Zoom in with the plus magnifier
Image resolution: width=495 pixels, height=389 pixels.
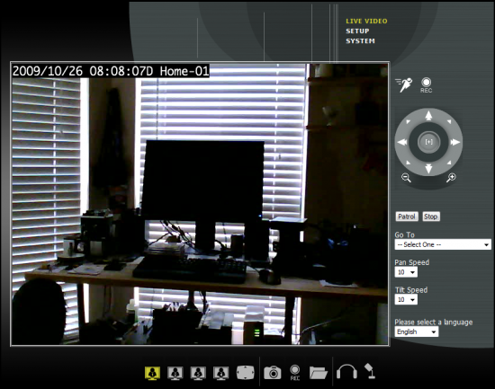(x=451, y=178)
